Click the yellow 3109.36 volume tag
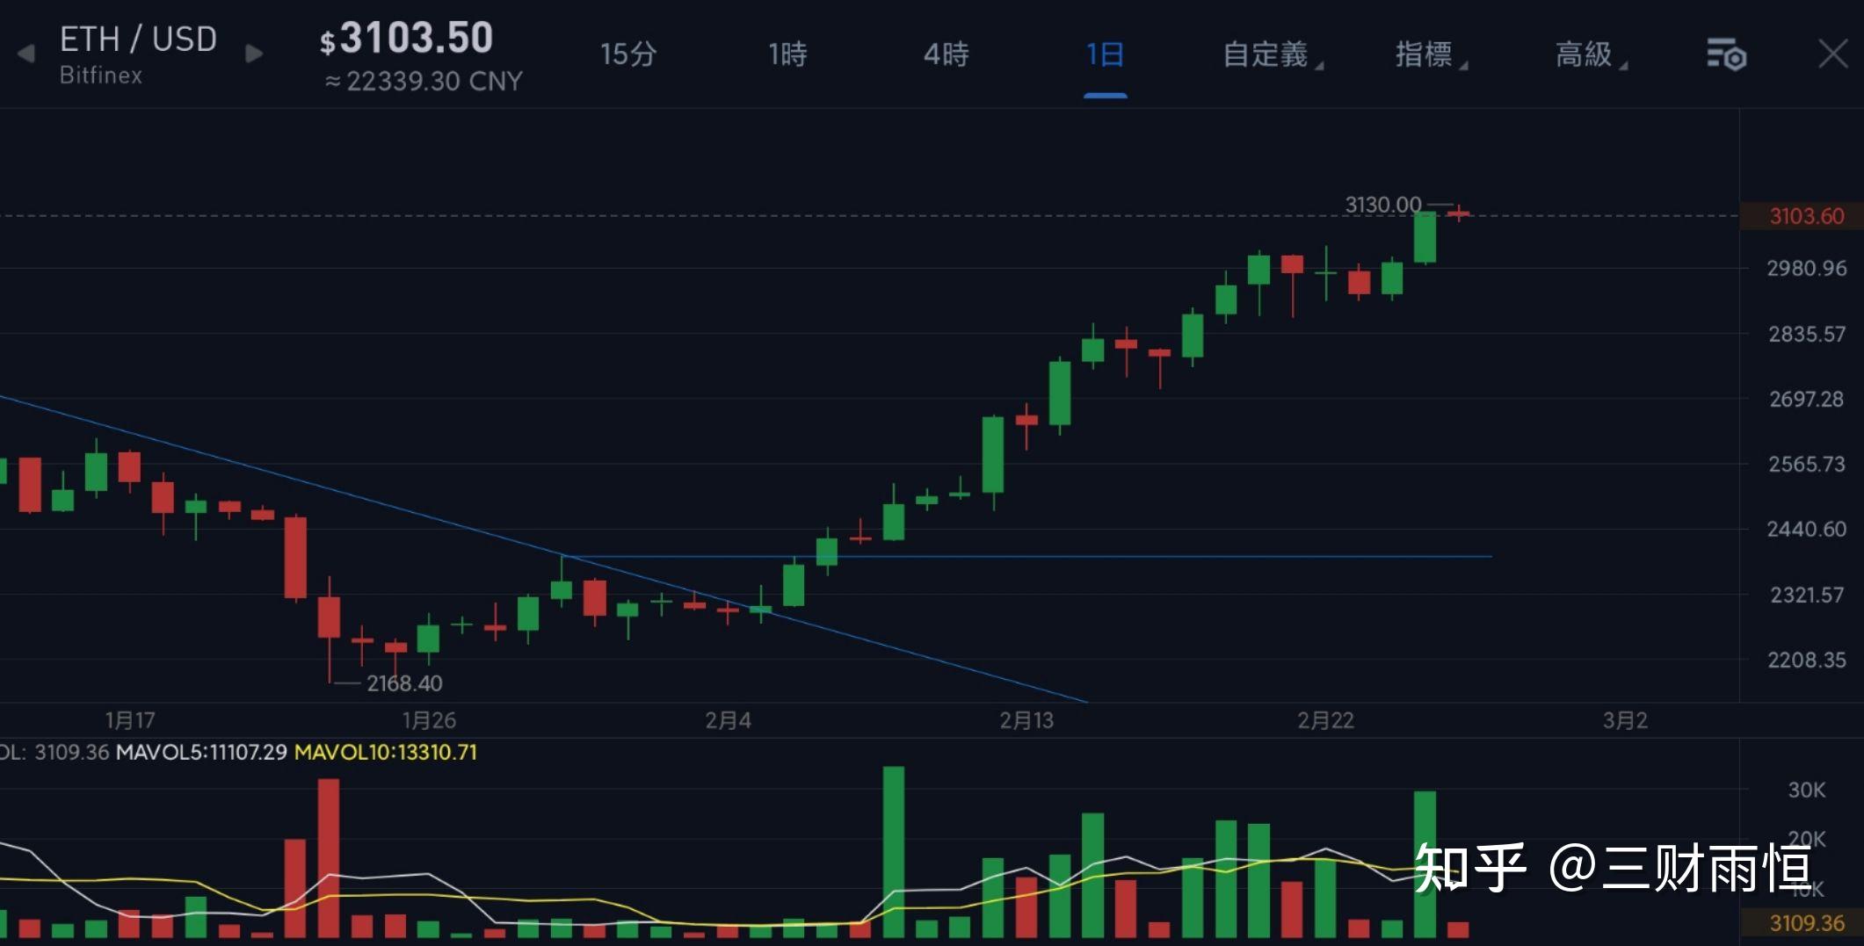The height and width of the screenshot is (946, 1864). pos(1802,923)
